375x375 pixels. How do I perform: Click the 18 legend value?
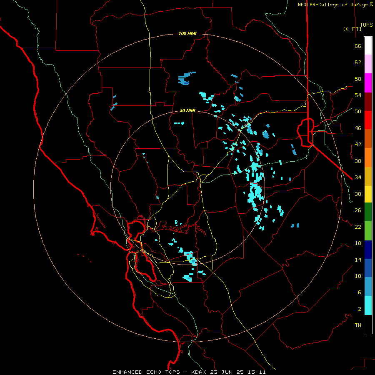(x=358, y=243)
